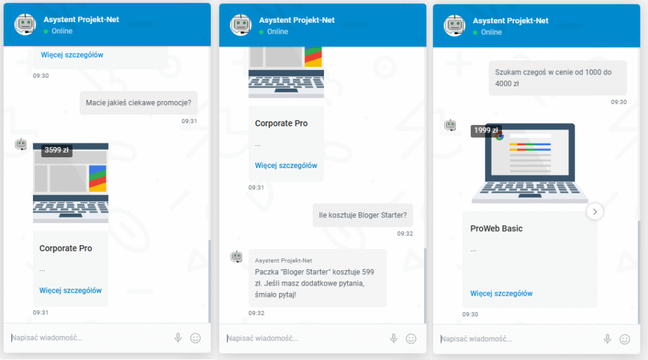Click ProWeb Basic laptop image priced 1999 zł
The width and height of the screenshot is (648, 360).
tap(530, 164)
